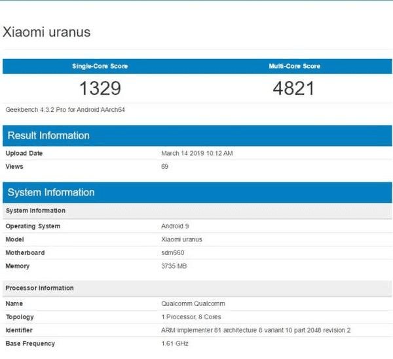Click the blue System Information section header

(50, 192)
